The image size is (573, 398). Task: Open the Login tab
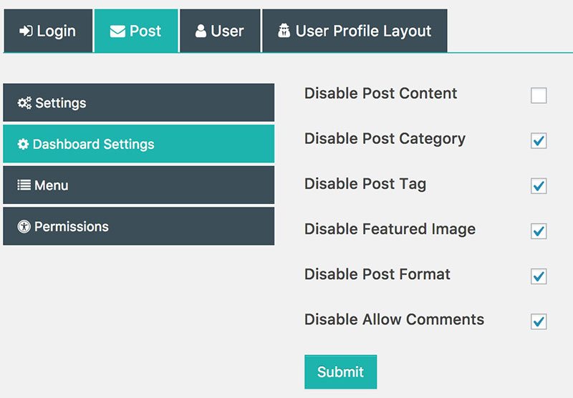tap(48, 31)
